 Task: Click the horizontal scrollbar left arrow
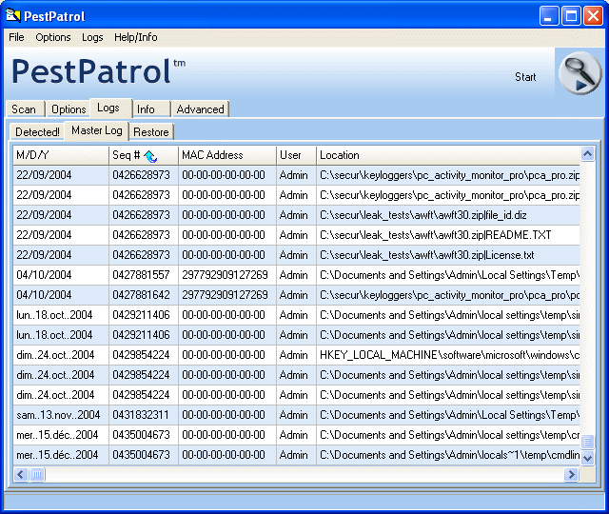point(21,474)
